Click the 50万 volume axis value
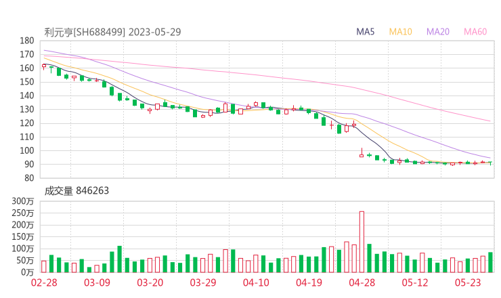The image size is (501, 298). pyautogui.click(x=25, y=261)
